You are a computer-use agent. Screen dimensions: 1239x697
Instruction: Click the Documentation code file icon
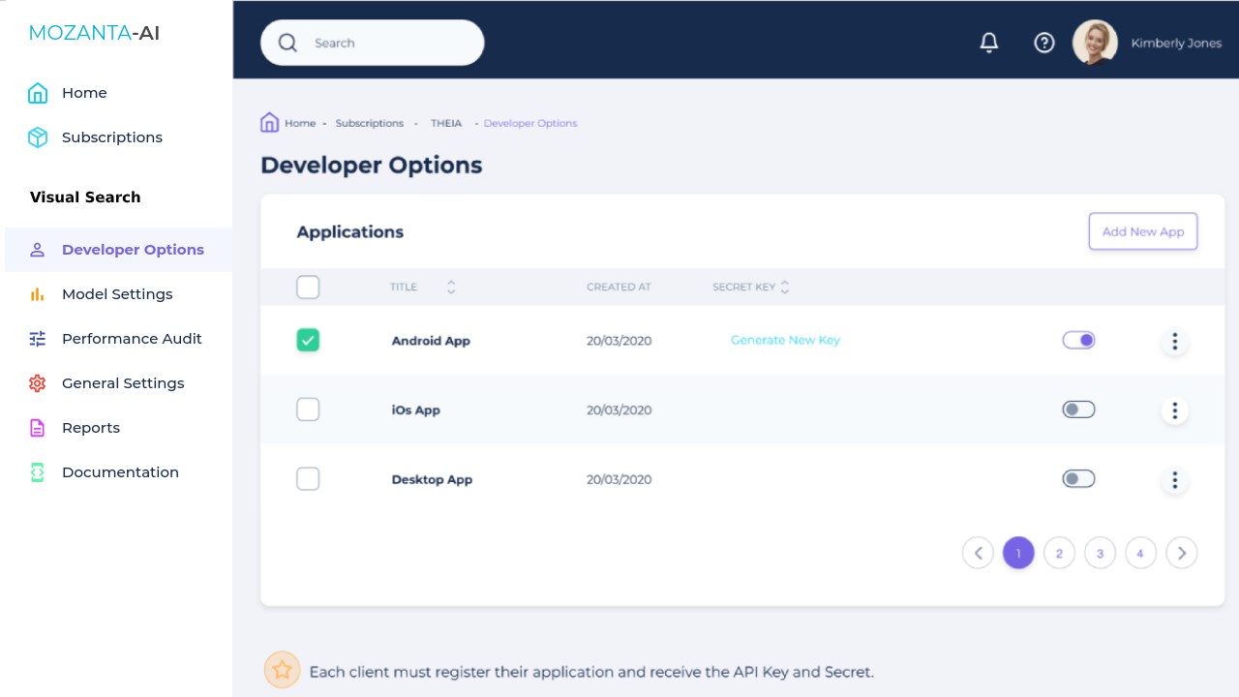click(38, 472)
